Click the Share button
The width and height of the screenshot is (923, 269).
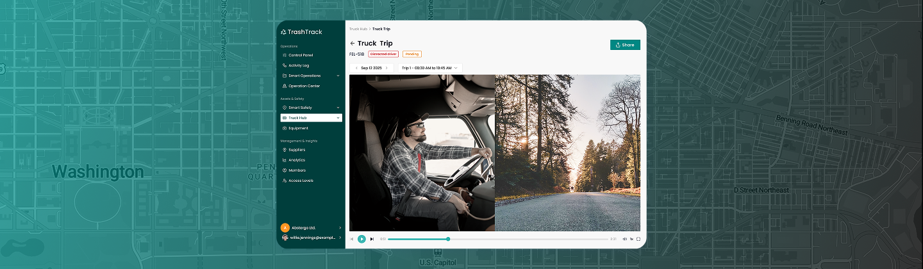point(625,45)
